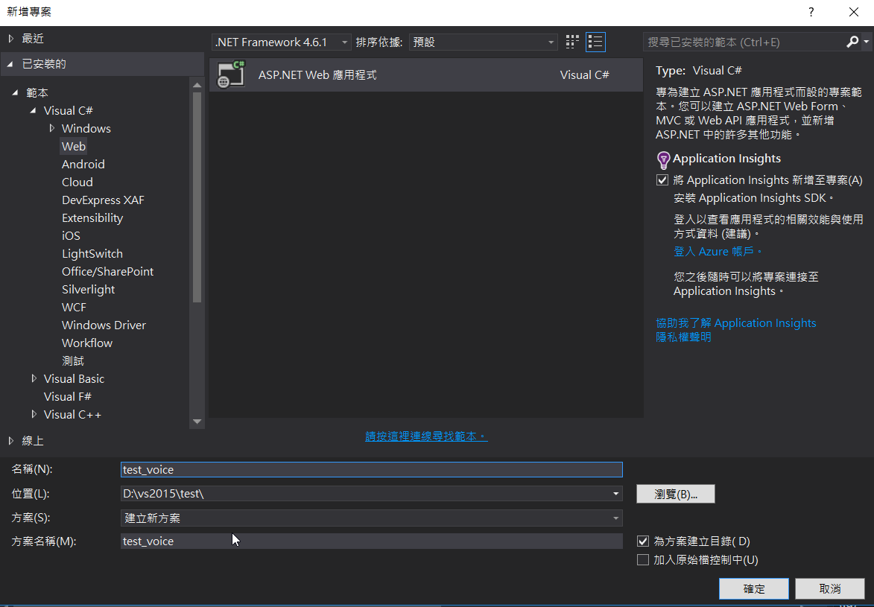Toggle create directory for solution checkbox

coord(643,541)
